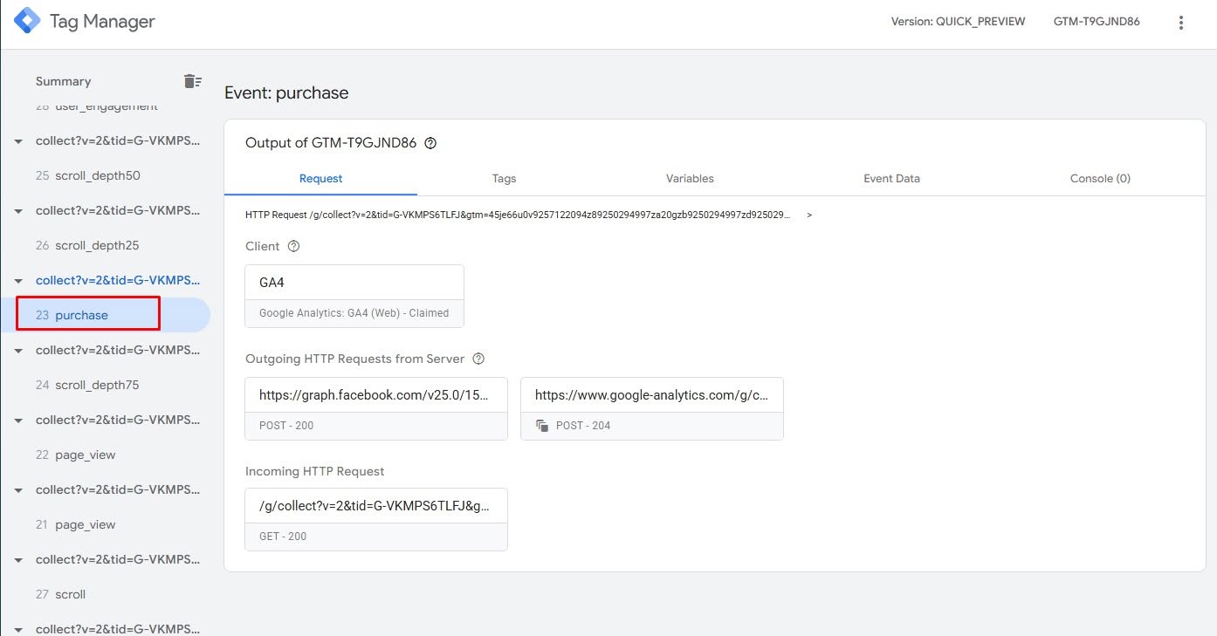This screenshot has width=1217, height=636.
Task: Click the 'GET - 200' status text
Action: pos(283,537)
